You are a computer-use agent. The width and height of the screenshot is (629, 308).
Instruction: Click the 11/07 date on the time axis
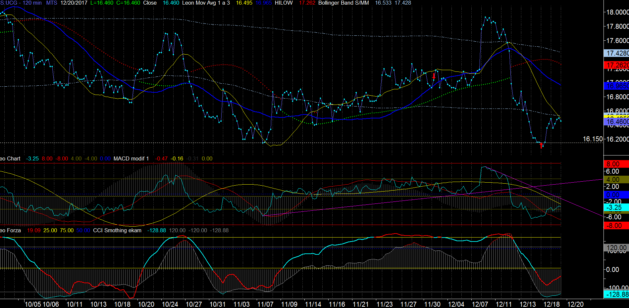pyautogui.click(x=265, y=304)
